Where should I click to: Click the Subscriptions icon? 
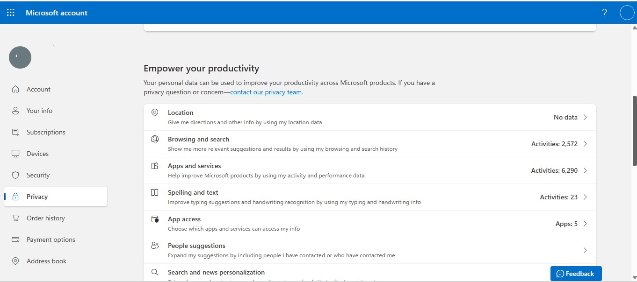pyautogui.click(x=15, y=132)
